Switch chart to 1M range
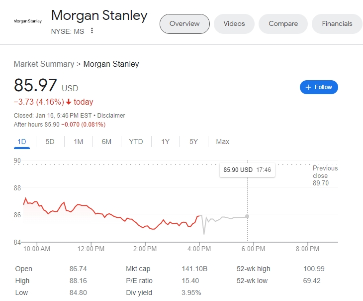The image size is (363, 301). [78, 142]
